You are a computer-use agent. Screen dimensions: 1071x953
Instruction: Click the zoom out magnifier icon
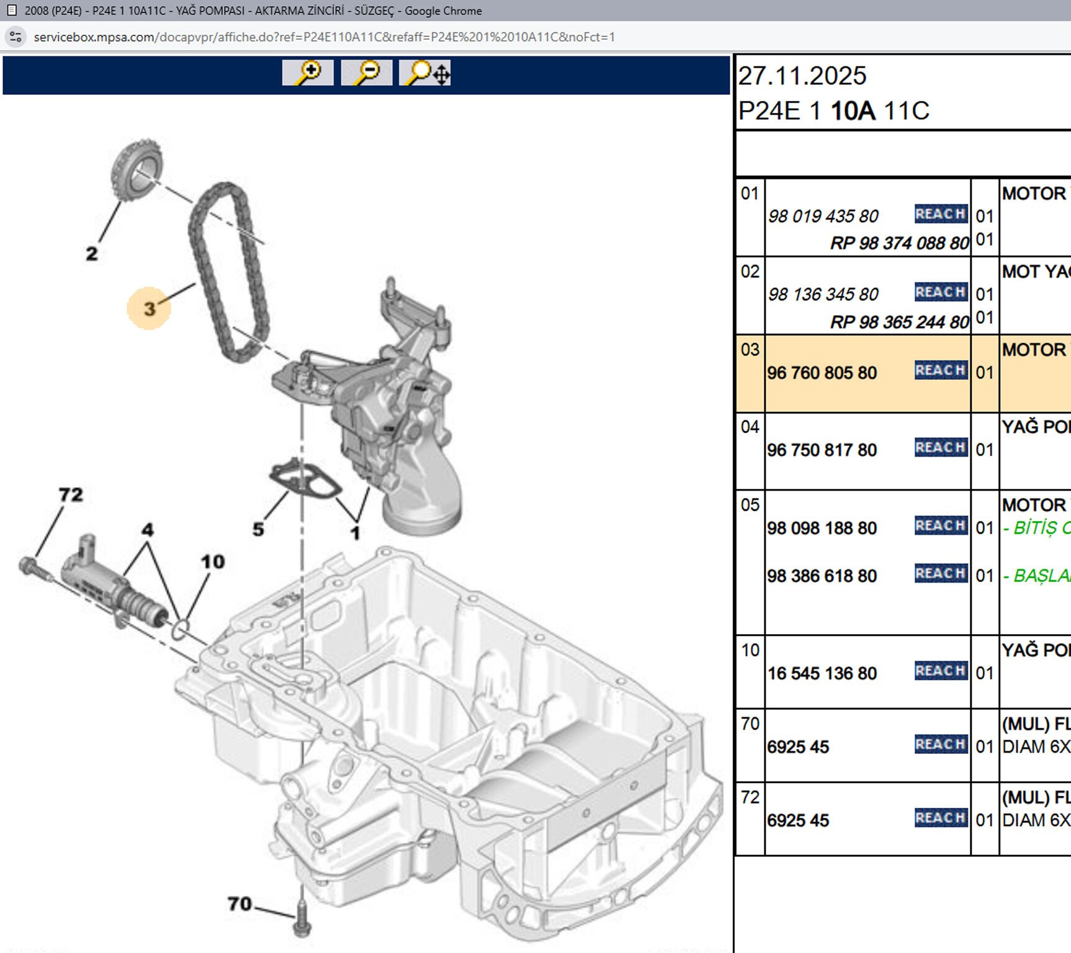coord(366,73)
